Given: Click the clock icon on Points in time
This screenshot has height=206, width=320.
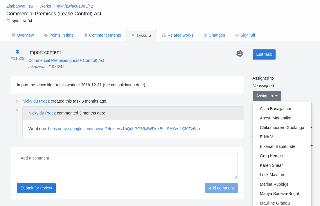Looking at the screenshot, I should pos(46,35).
